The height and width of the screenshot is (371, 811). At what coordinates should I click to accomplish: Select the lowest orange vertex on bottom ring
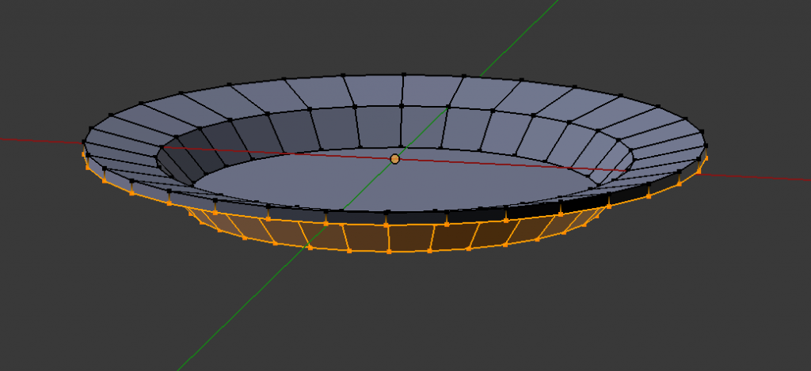(389, 252)
